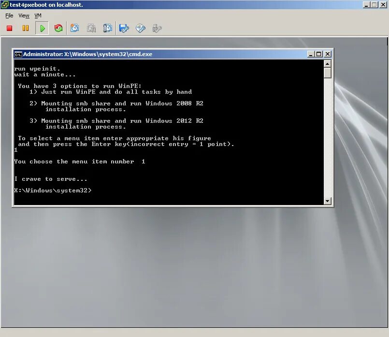The width and height of the screenshot is (389, 337).
Task: Reset the virtual machine
Action: point(58,29)
